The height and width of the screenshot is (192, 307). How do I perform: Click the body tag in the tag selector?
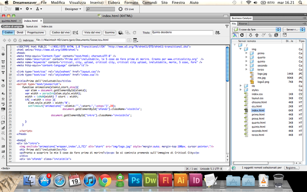(x=6, y=168)
